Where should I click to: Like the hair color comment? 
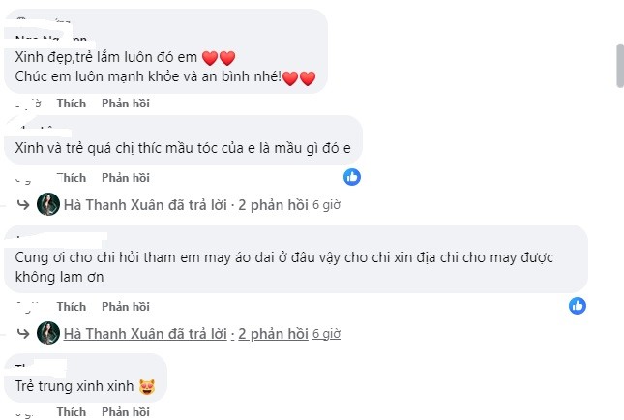click(72, 177)
